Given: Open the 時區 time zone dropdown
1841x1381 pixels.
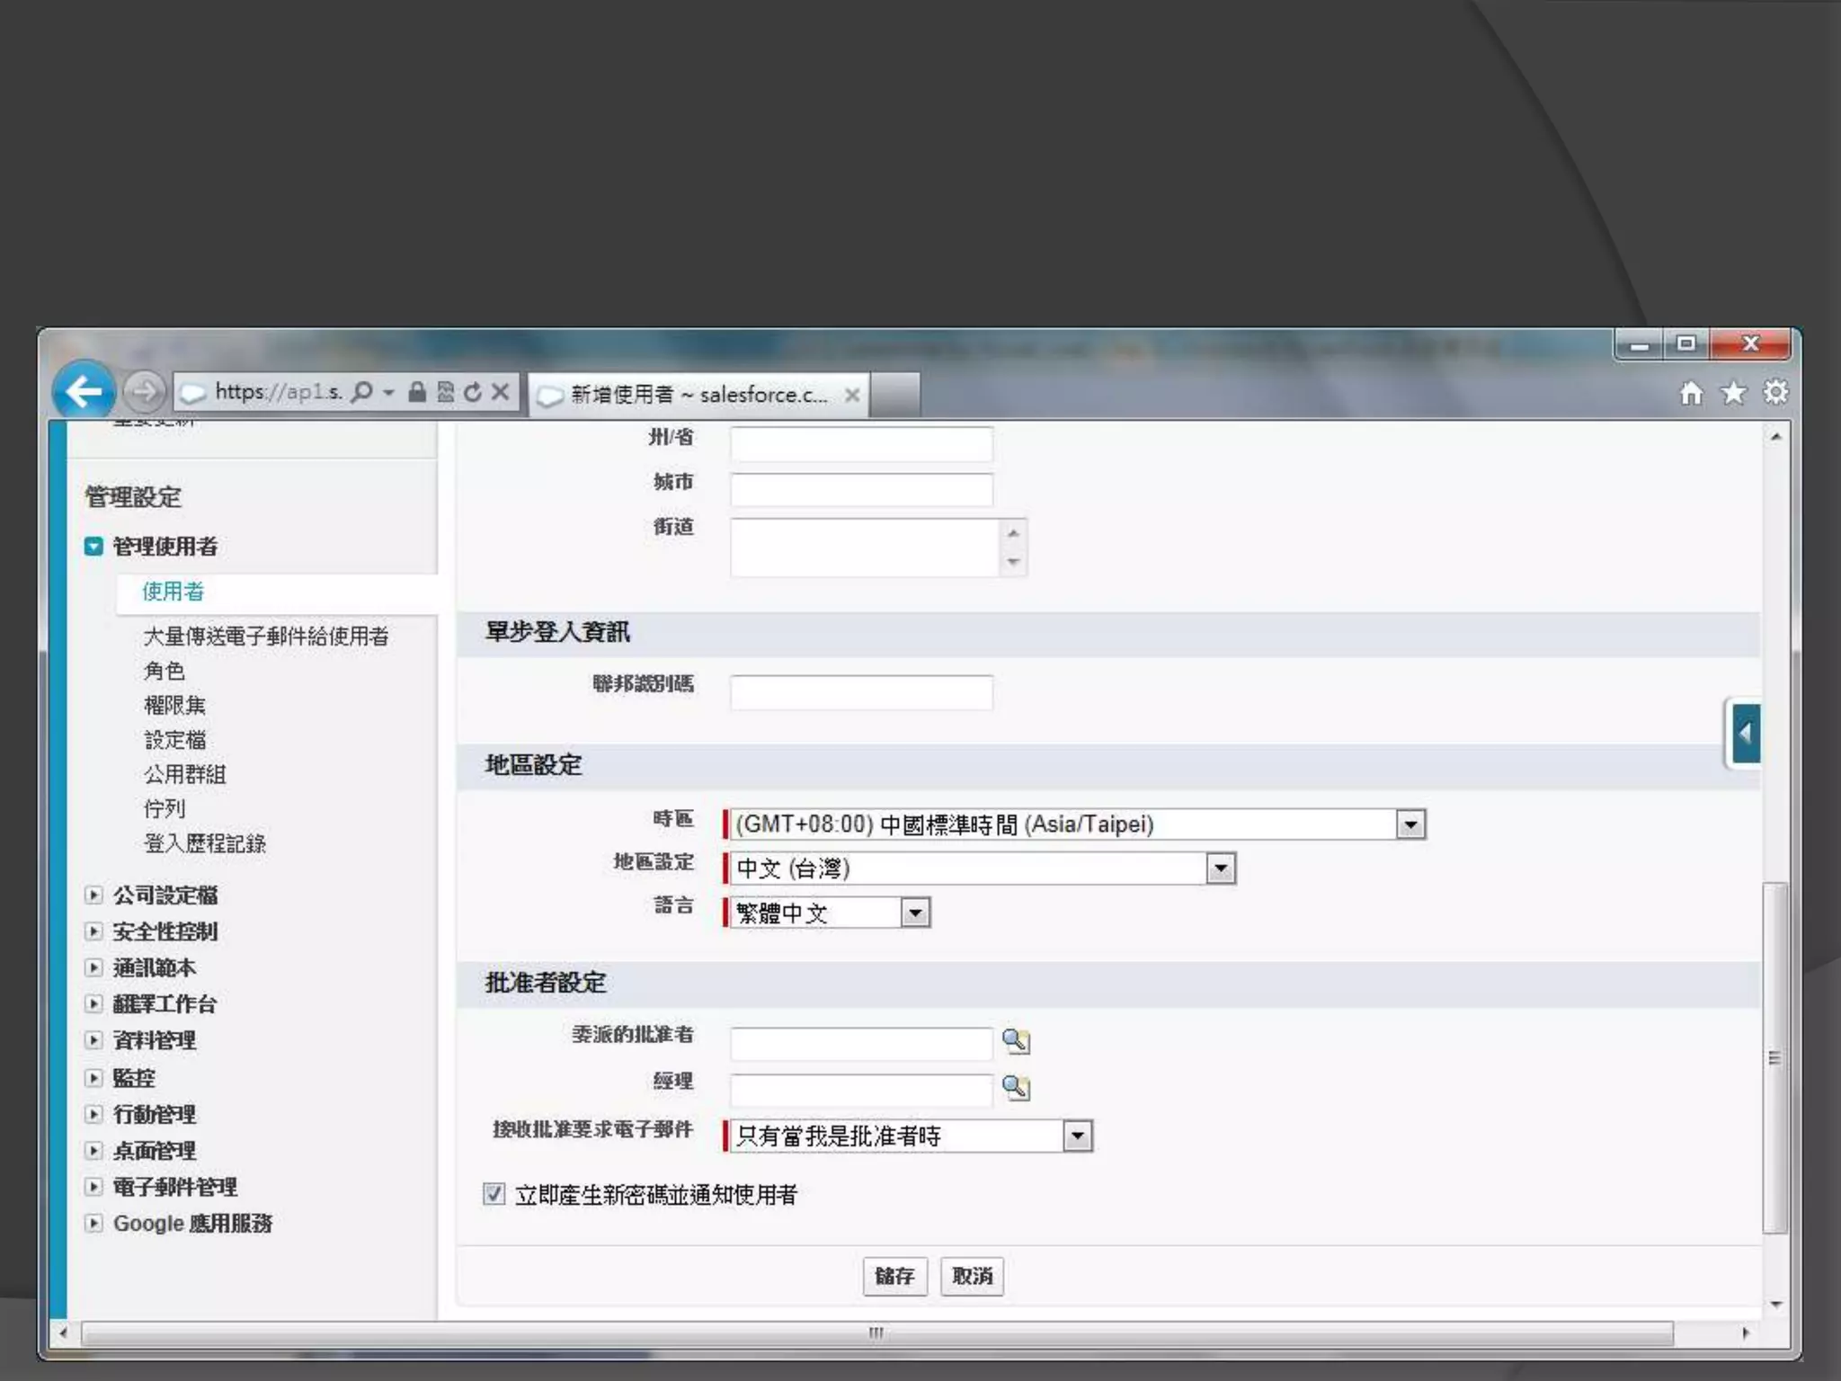Looking at the screenshot, I should coord(1410,824).
